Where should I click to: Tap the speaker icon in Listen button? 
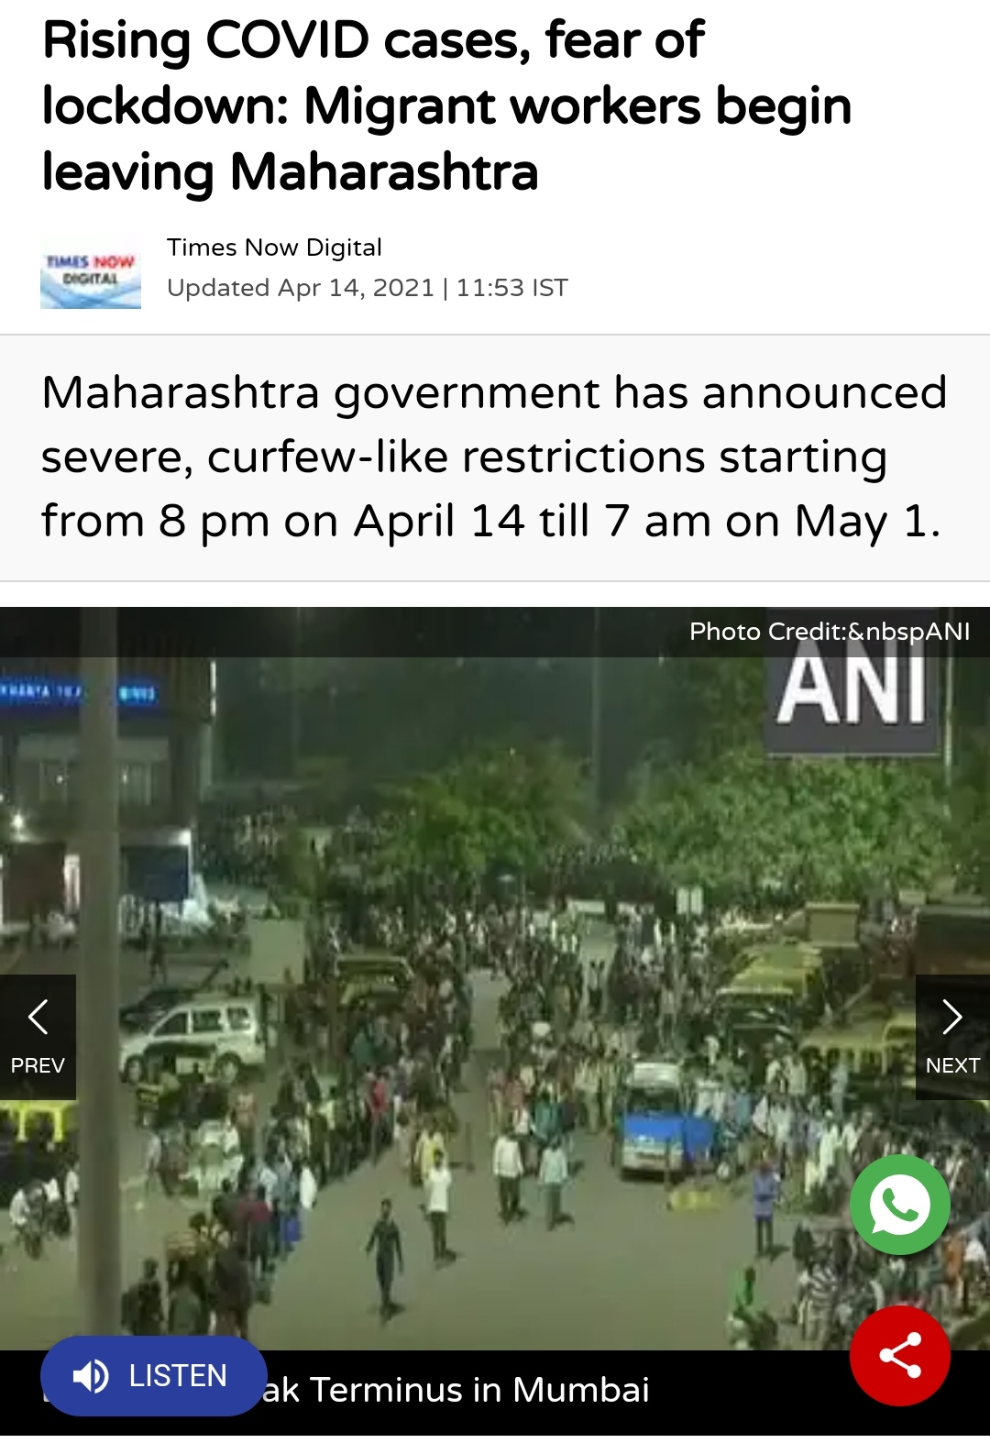click(91, 1376)
